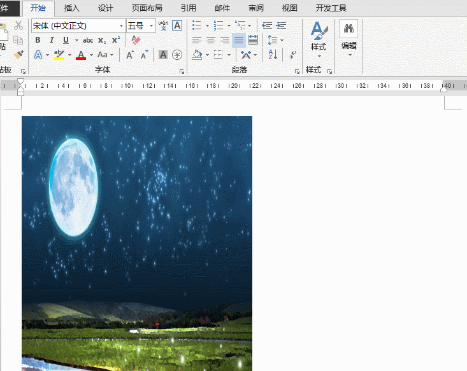
Task: Apply the red font color swatch
Action: click(x=81, y=55)
